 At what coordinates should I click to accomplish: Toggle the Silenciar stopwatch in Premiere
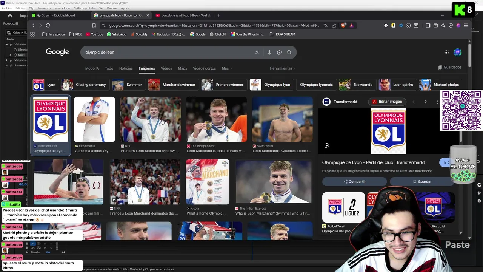pos(15,49)
